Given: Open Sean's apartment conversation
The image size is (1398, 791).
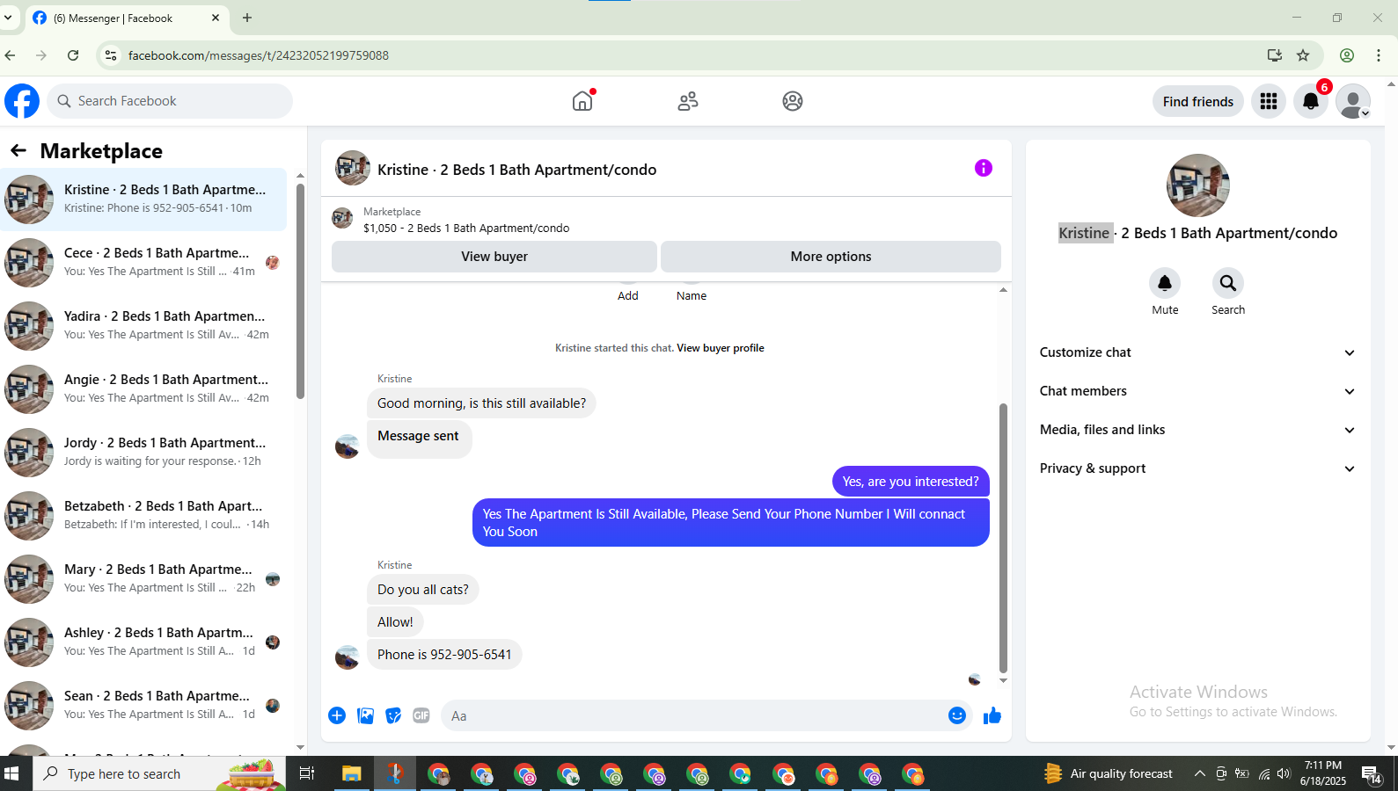Looking at the screenshot, I should tap(143, 706).
